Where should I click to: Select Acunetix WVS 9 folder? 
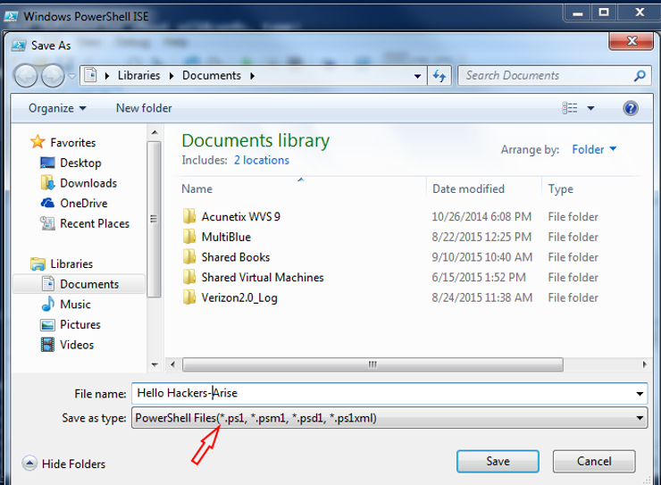click(x=240, y=216)
